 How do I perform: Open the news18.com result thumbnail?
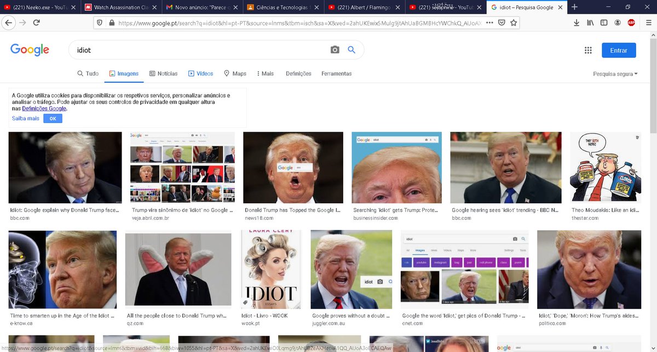[x=293, y=168]
